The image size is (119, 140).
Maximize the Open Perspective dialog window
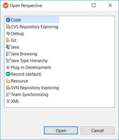(x=94, y=5)
